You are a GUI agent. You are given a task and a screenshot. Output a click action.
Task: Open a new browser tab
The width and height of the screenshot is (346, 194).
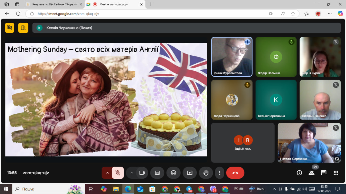point(151,4)
